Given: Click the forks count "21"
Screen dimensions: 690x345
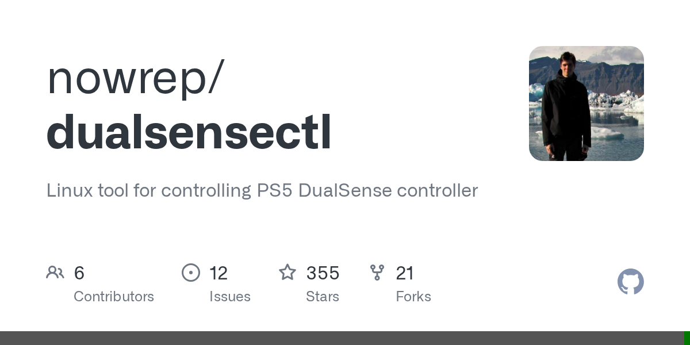Looking at the screenshot, I should point(405,273).
